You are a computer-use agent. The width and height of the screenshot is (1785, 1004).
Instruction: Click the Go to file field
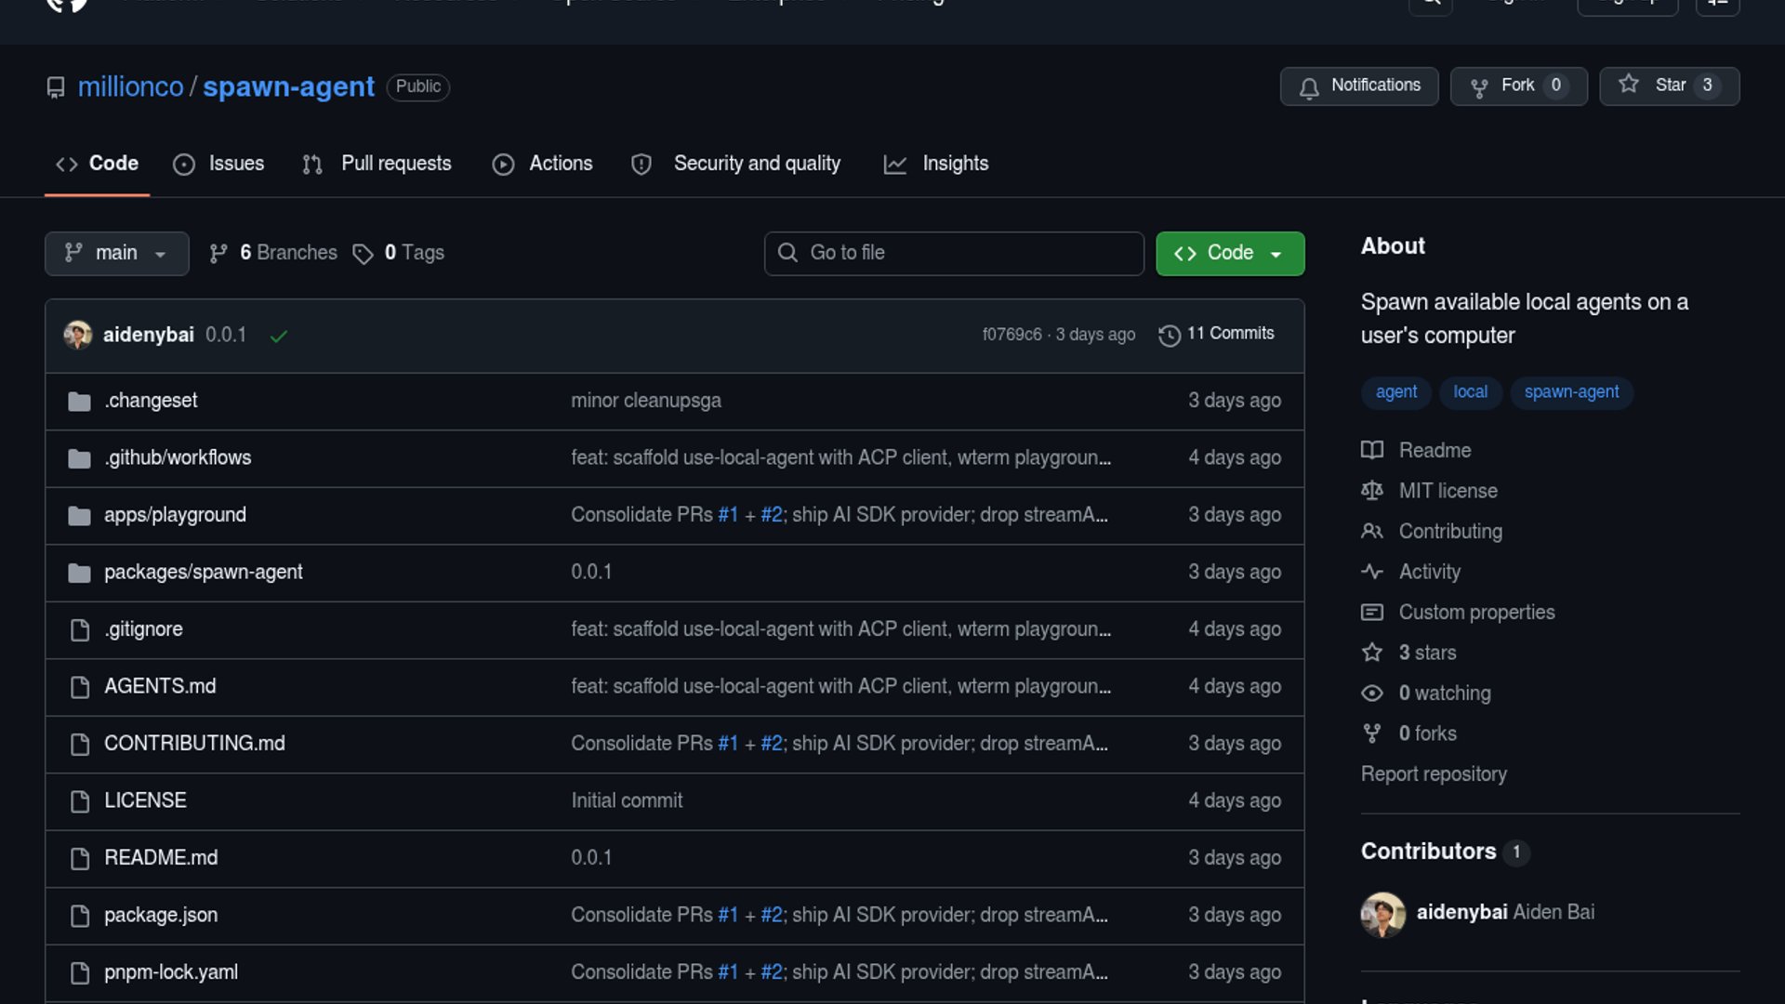pyautogui.click(x=954, y=253)
